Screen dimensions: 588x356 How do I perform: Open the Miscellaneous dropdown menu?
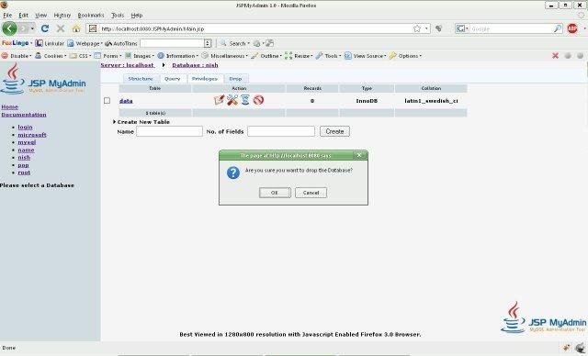point(224,56)
